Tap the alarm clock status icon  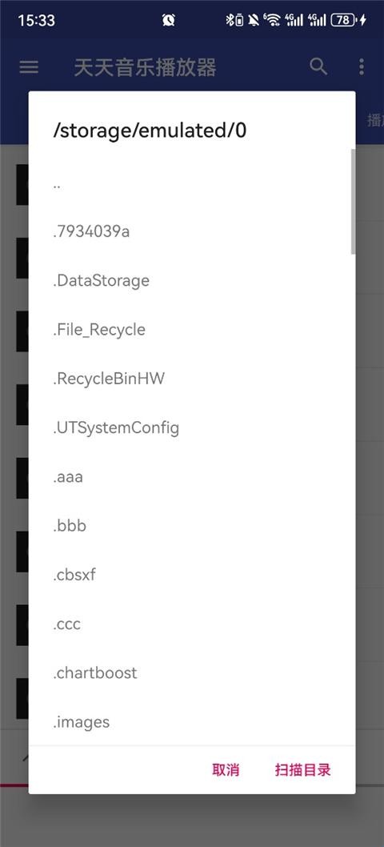tap(169, 21)
